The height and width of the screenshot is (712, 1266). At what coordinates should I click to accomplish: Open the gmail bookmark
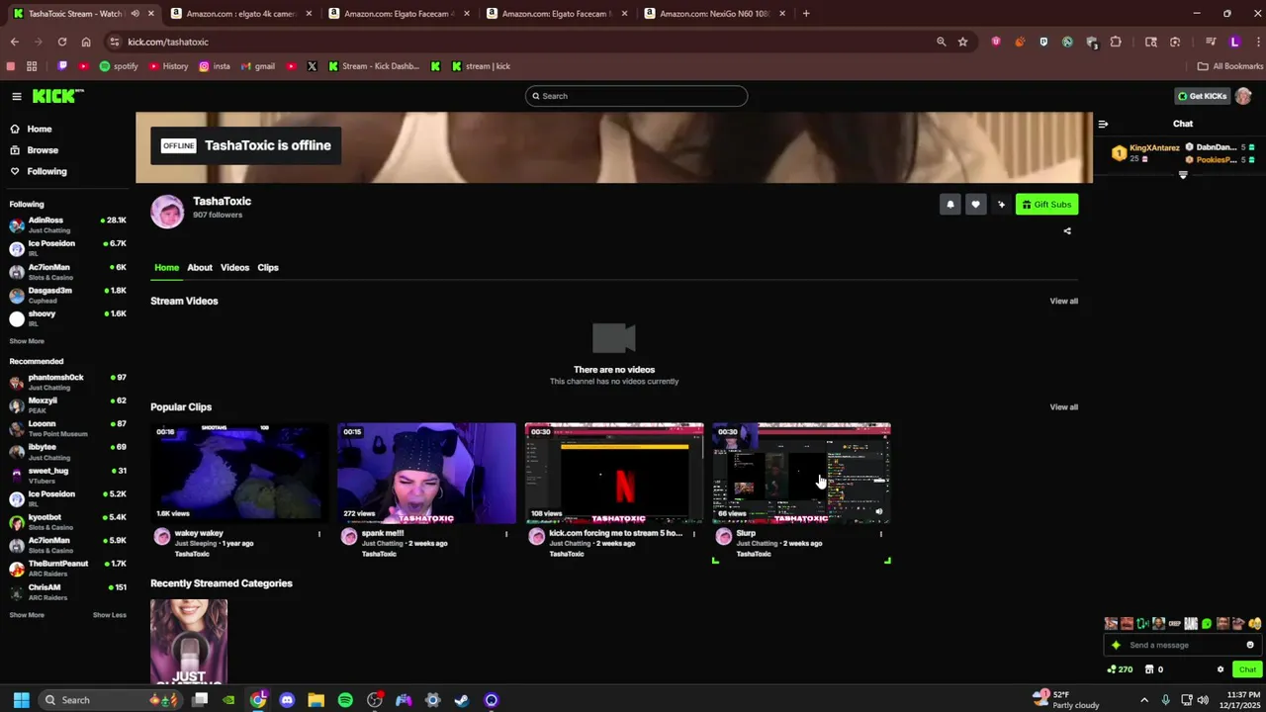click(258, 66)
